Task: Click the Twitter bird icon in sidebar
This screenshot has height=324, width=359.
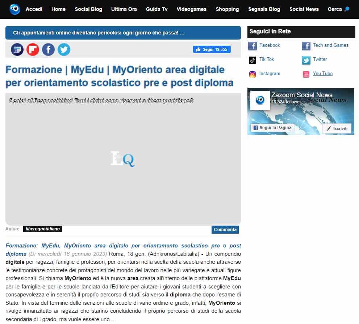Action: click(x=306, y=60)
